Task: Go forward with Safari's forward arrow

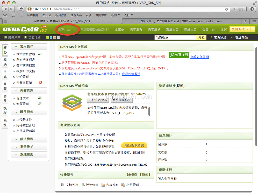Action: coord(11,9)
